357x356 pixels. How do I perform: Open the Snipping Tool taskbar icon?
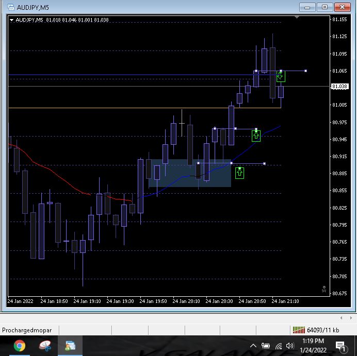pos(45,346)
